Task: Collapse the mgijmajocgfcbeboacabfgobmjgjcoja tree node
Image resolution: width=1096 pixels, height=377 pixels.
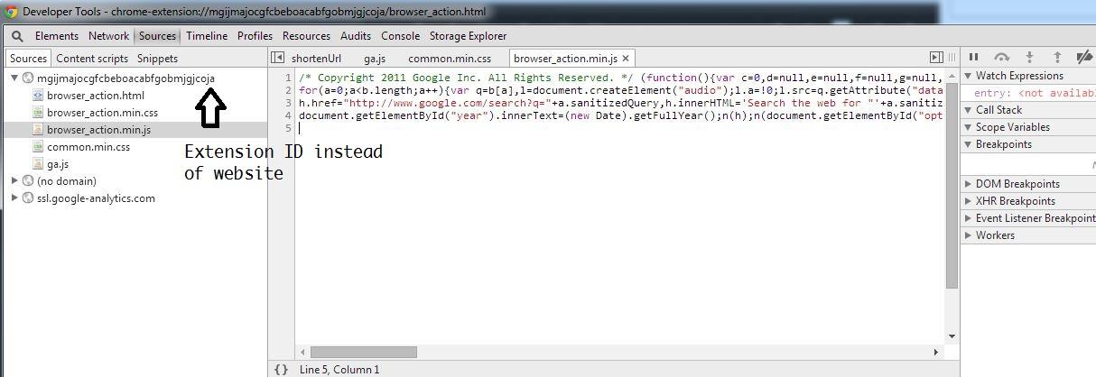Action: pyautogui.click(x=14, y=78)
